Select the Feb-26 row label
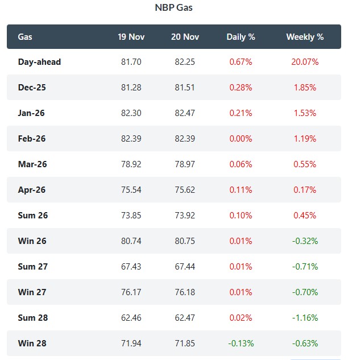 (x=33, y=139)
